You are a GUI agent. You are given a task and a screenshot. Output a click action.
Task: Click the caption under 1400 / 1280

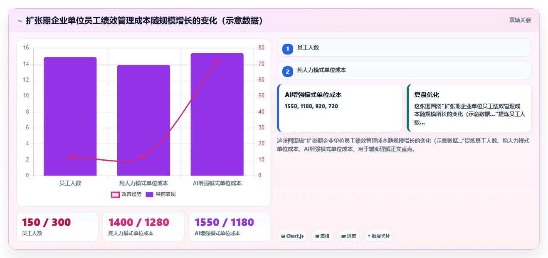pyautogui.click(x=131, y=233)
